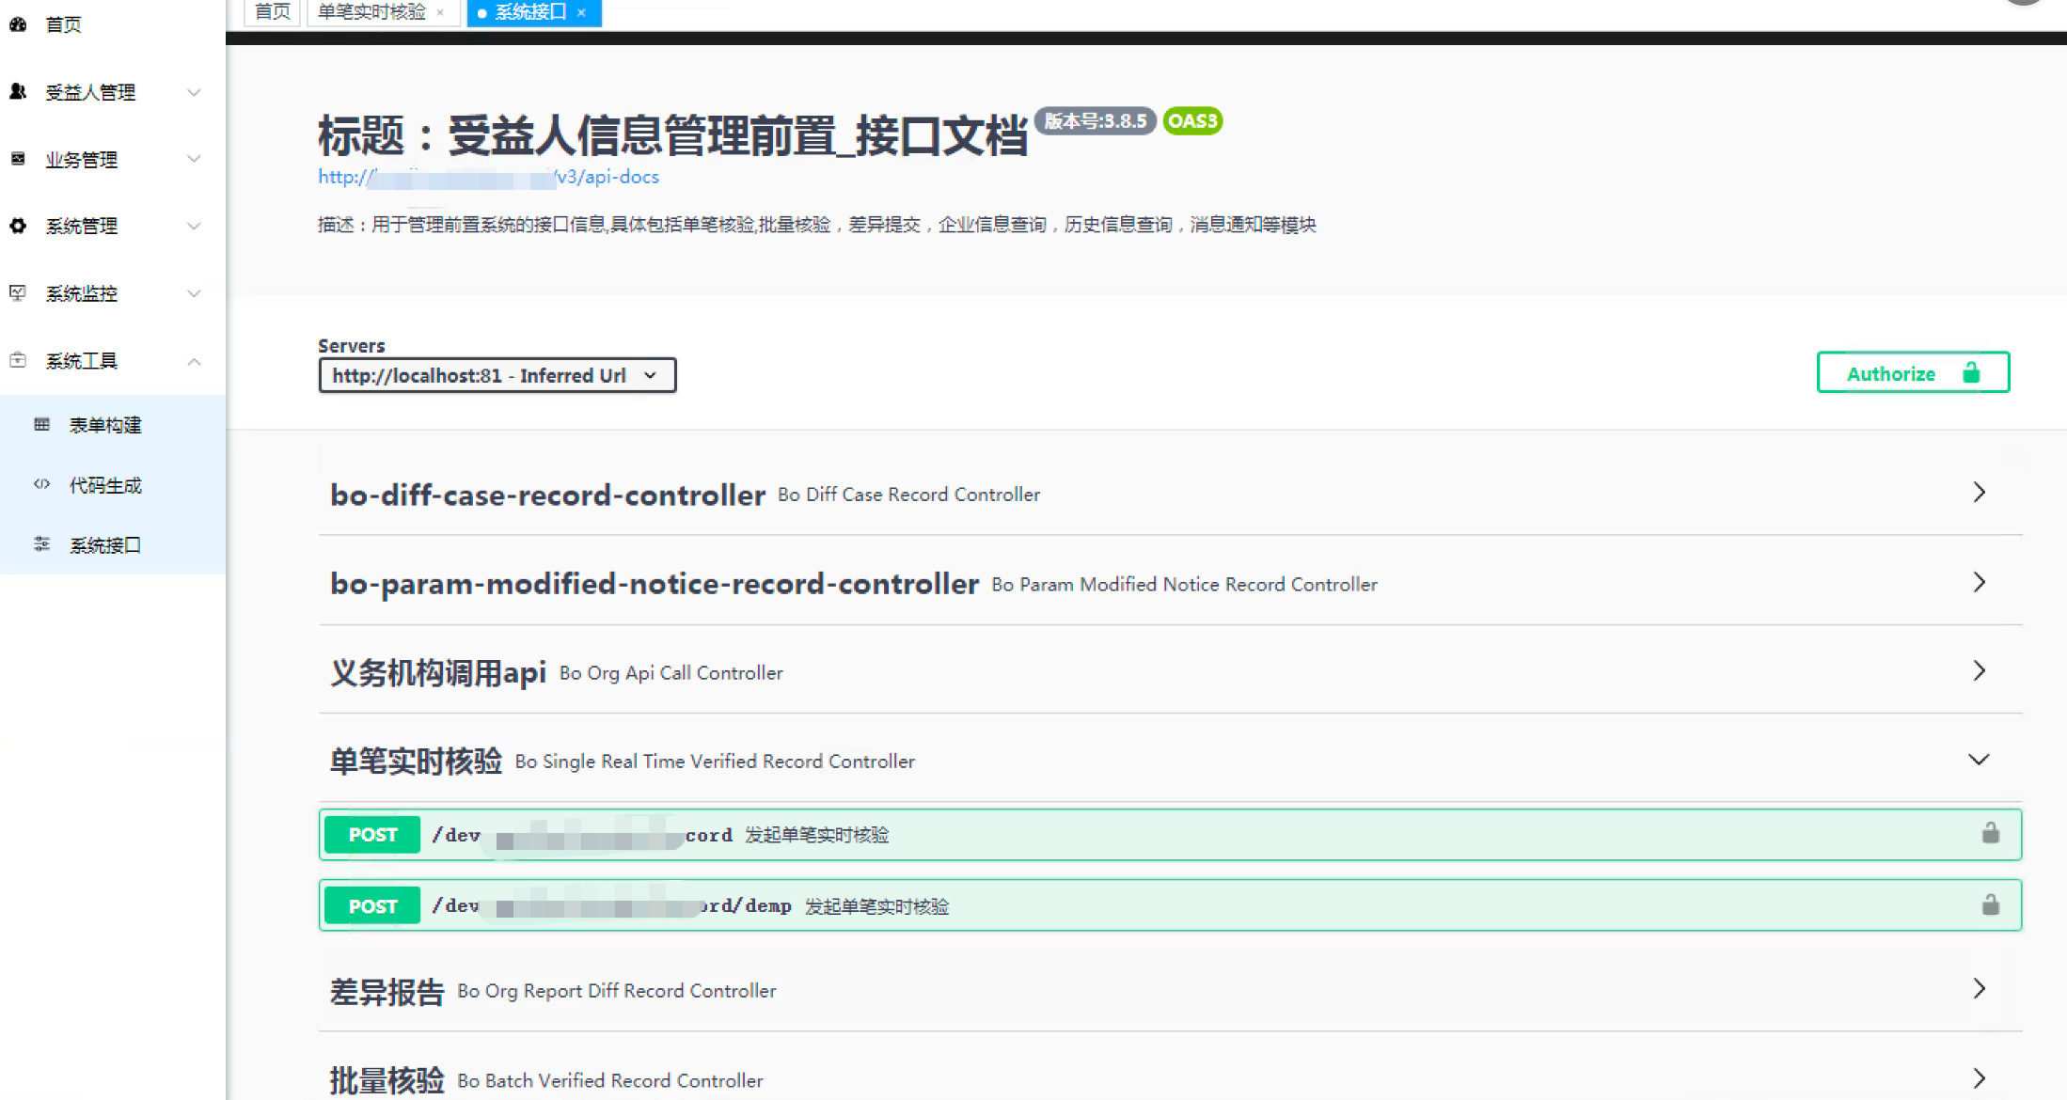Click the 代码生成 code brackets icon
This screenshot has height=1100, width=2067.
point(41,485)
